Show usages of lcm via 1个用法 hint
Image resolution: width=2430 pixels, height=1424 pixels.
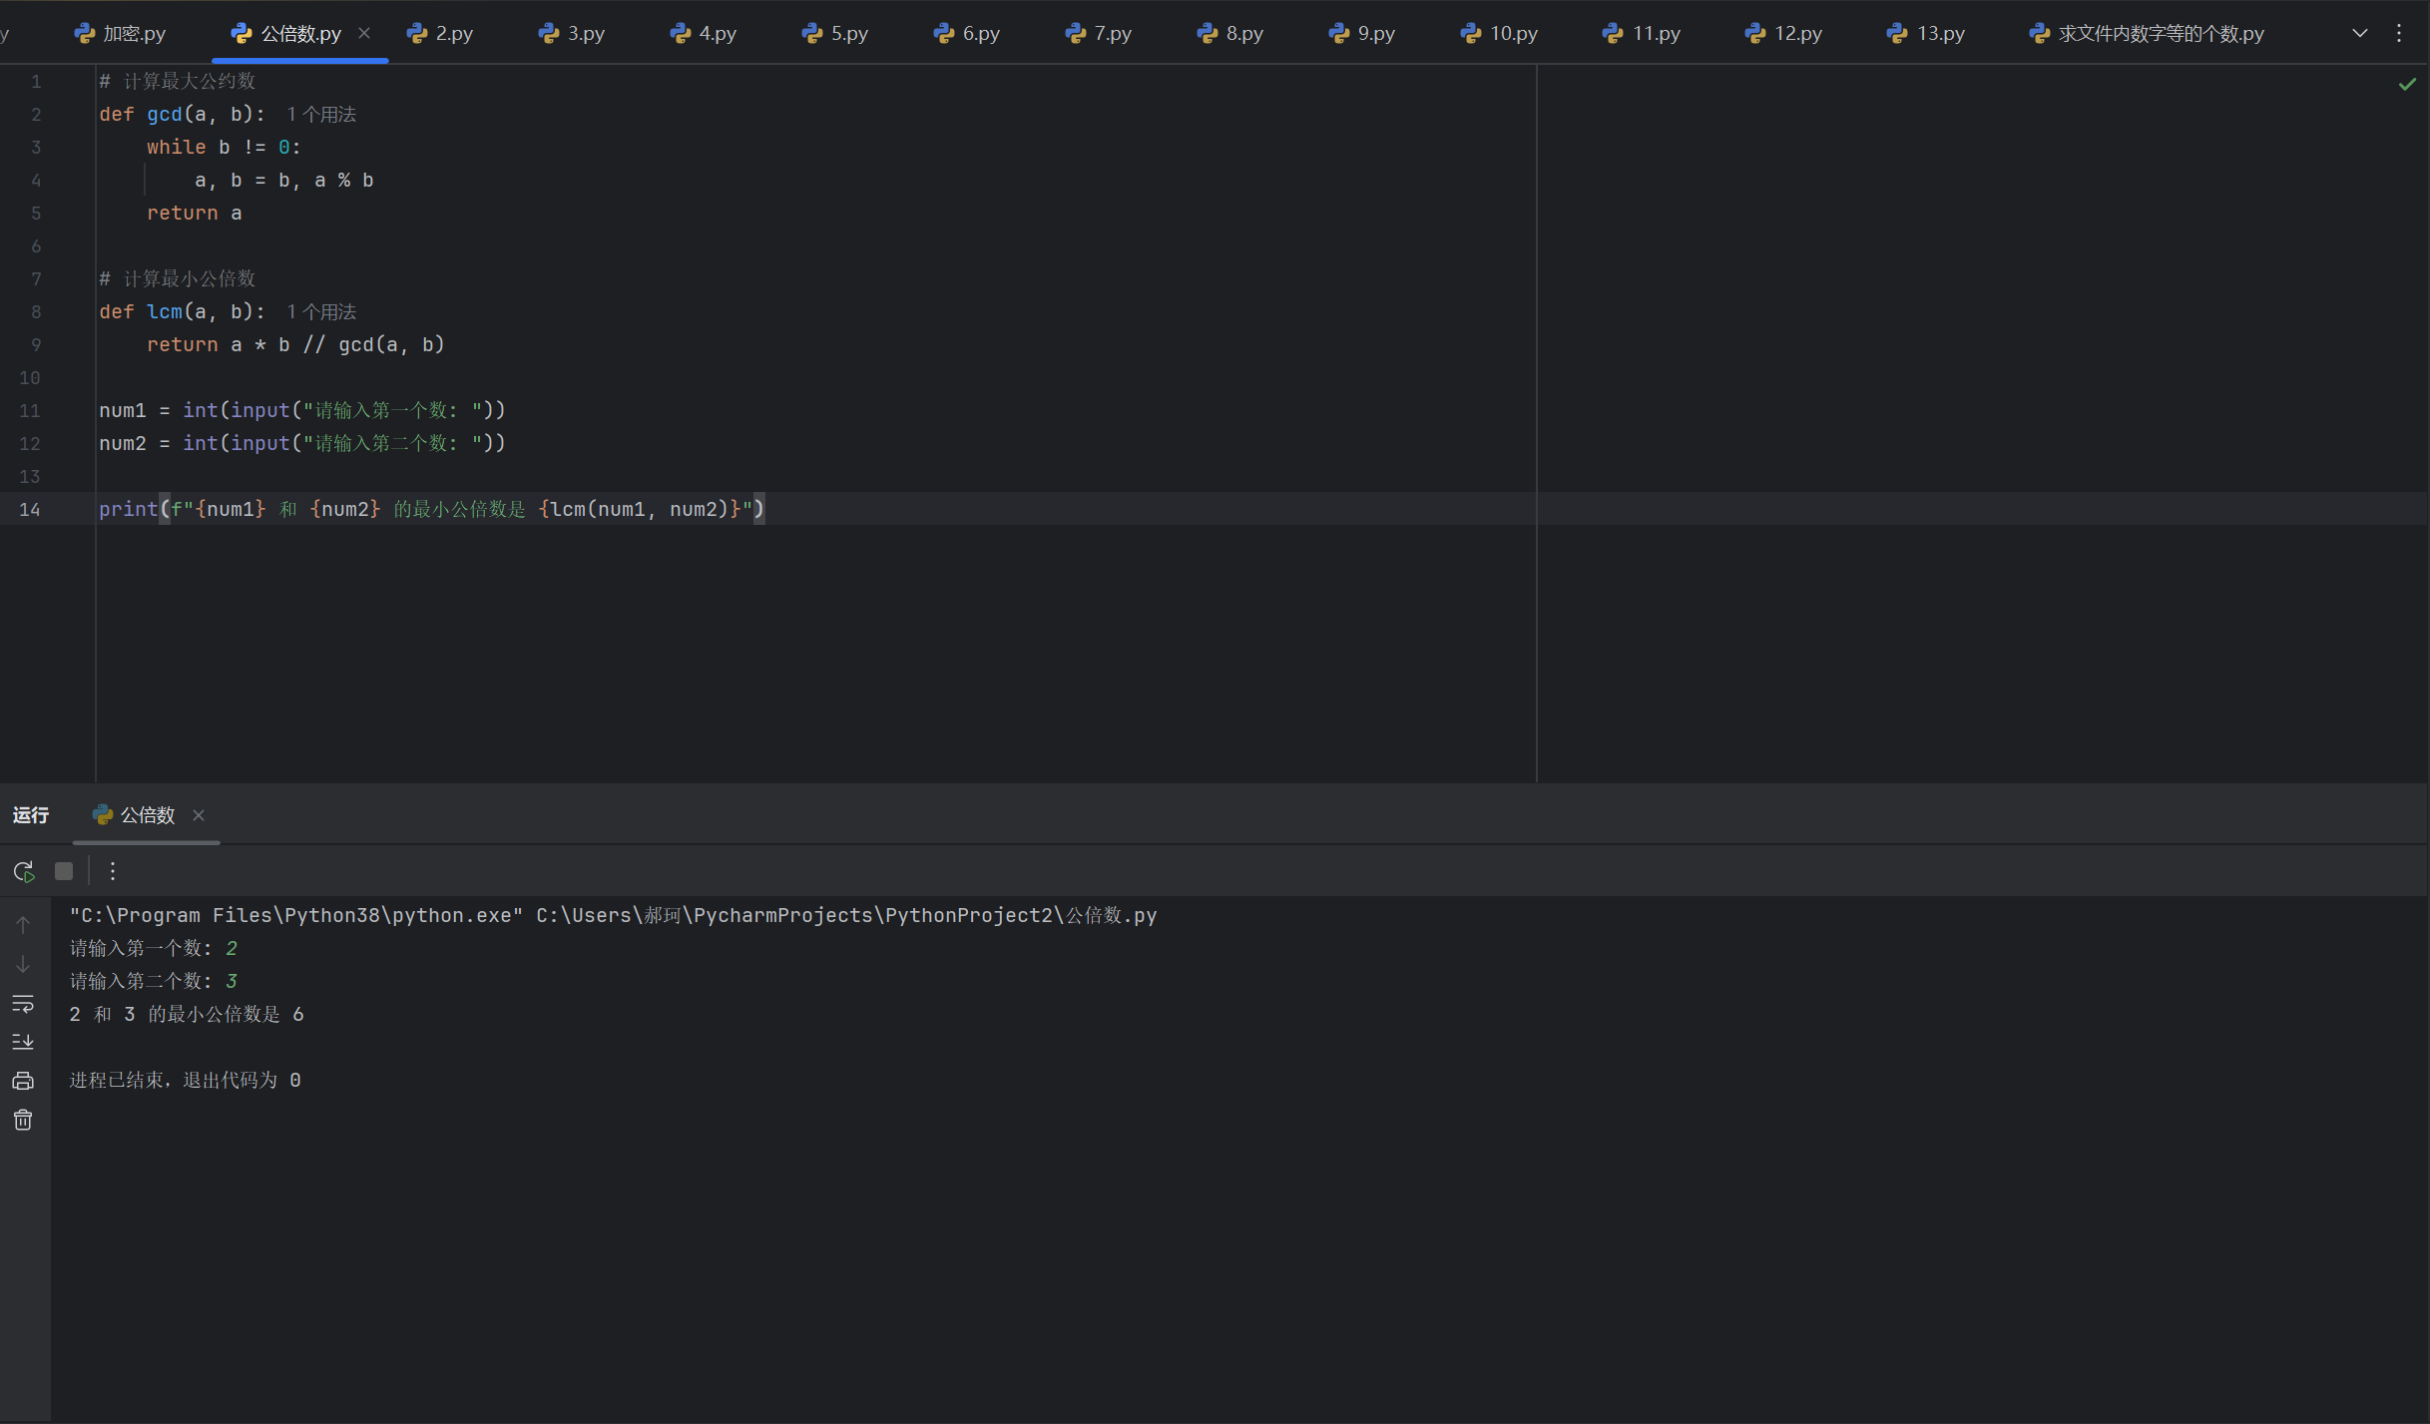click(x=321, y=312)
